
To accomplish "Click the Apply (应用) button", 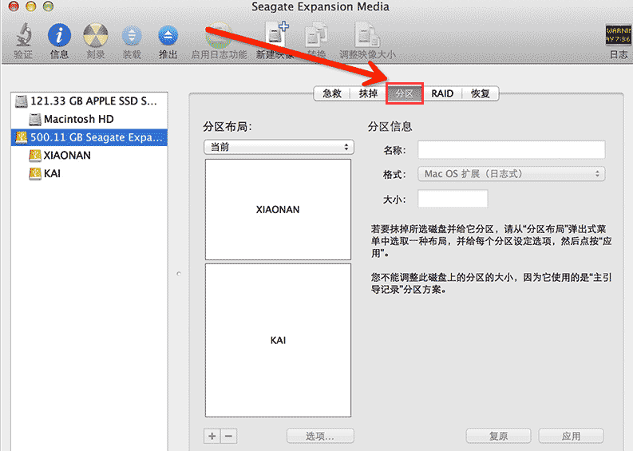I will coord(572,436).
